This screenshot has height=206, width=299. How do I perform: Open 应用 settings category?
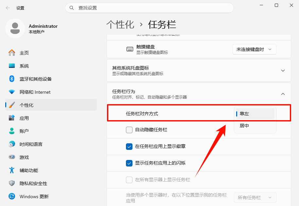point(51,118)
